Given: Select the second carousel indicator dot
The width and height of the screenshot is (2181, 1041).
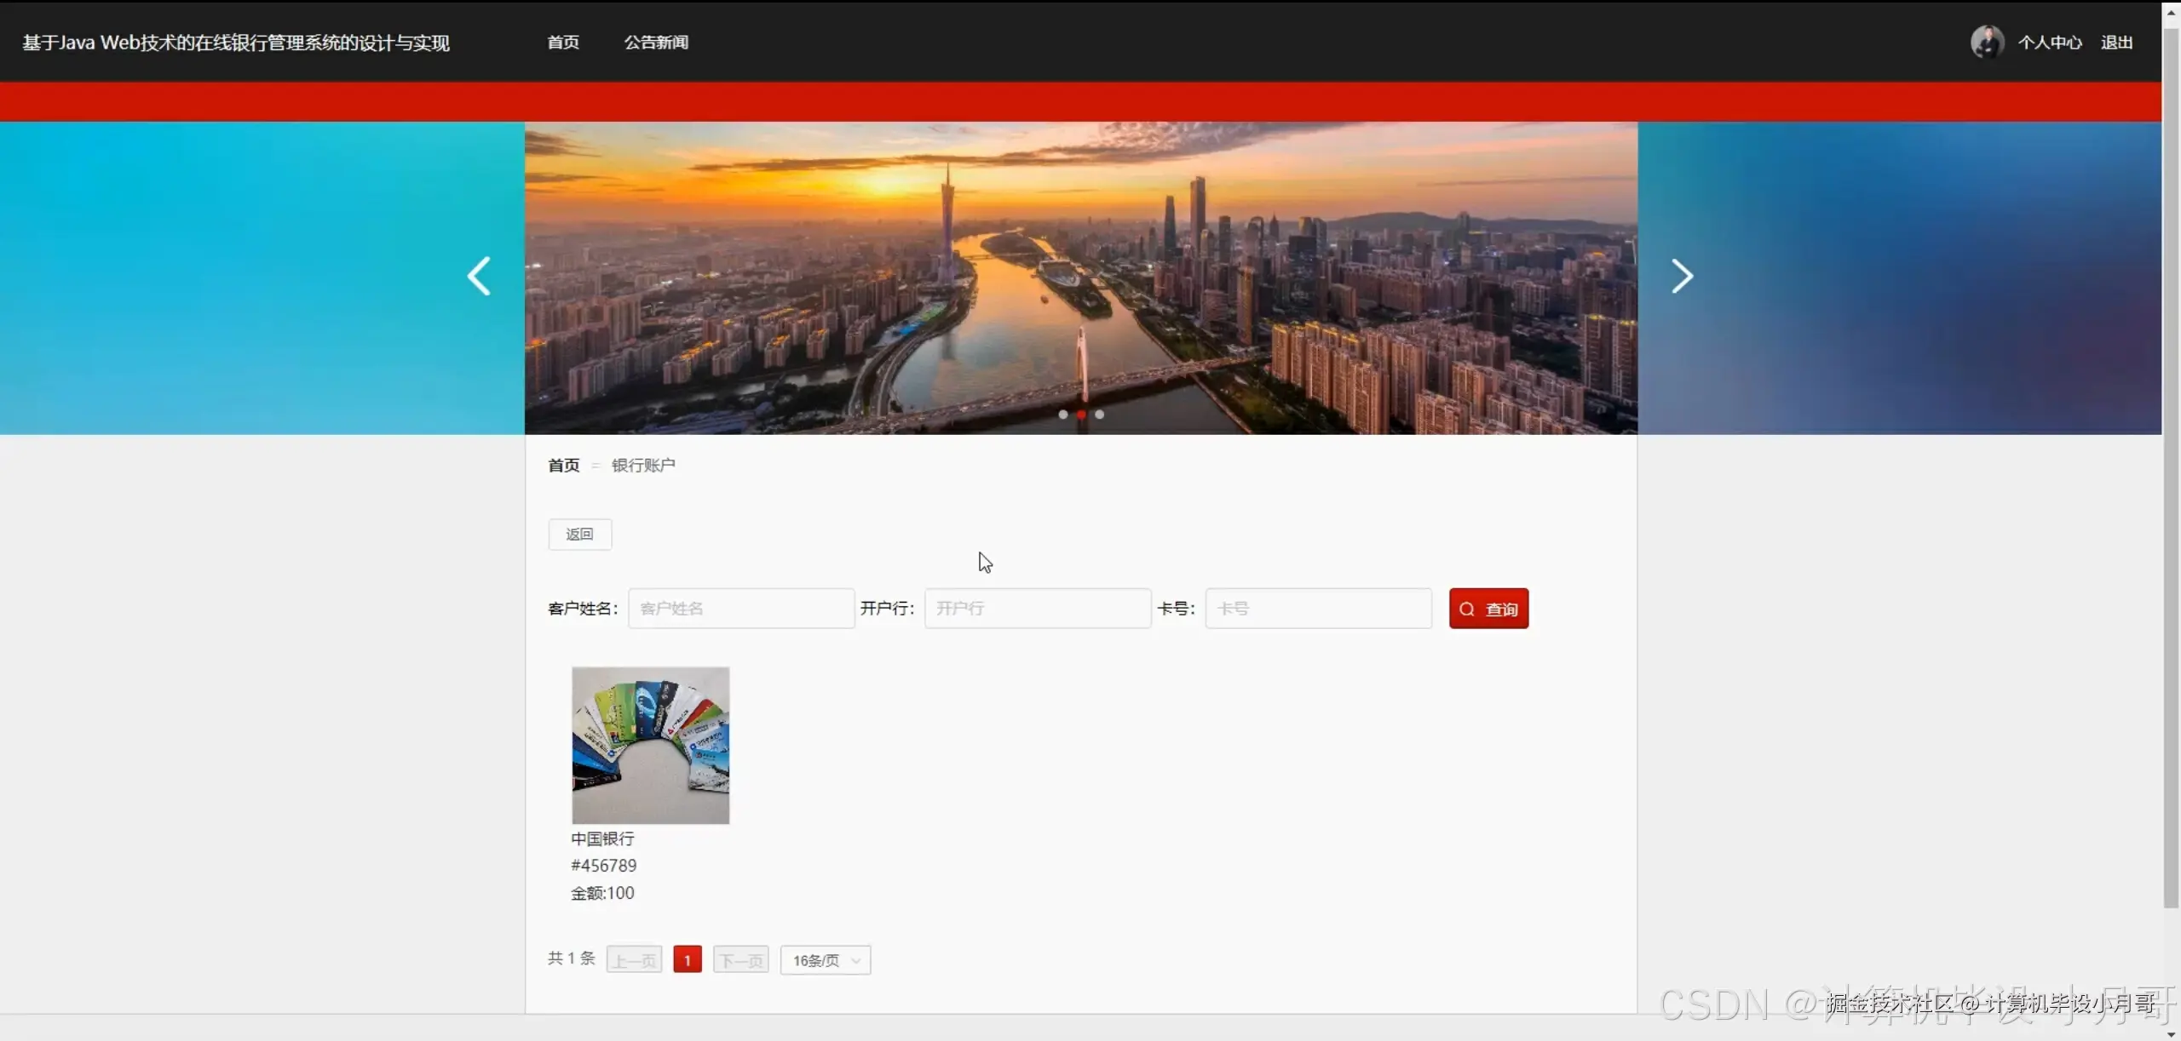Looking at the screenshot, I should 1081,415.
